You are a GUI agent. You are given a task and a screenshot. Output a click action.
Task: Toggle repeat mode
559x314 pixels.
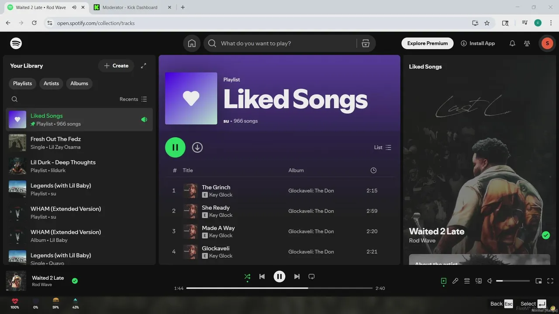(x=311, y=276)
